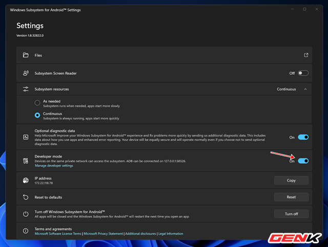Screen dimensions: 328x247
Task: Click the Terms and agreements info icon
Action: click(26, 231)
